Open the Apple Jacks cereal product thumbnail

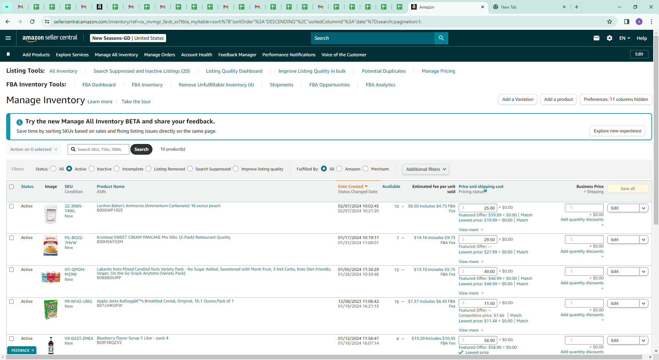51,309
